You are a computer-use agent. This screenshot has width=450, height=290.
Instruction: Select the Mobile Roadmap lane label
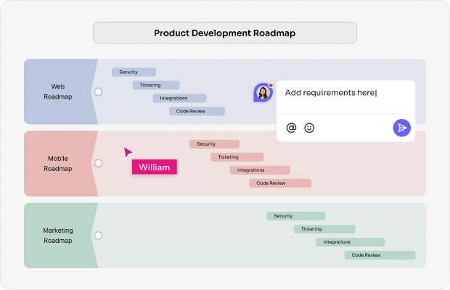pyautogui.click(x=58, y=164)
